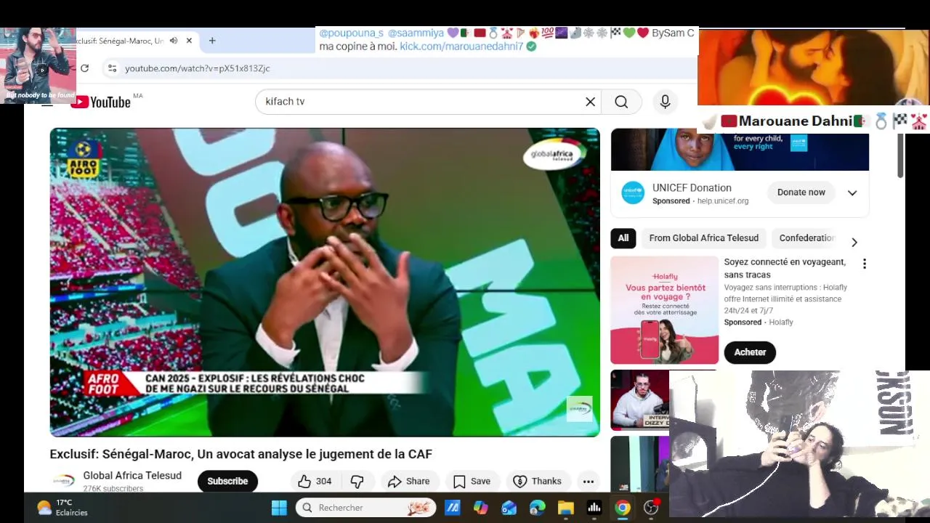The image size is (930, 523).
Task: Click the YouTube logo home link
Action: [101, 102]
